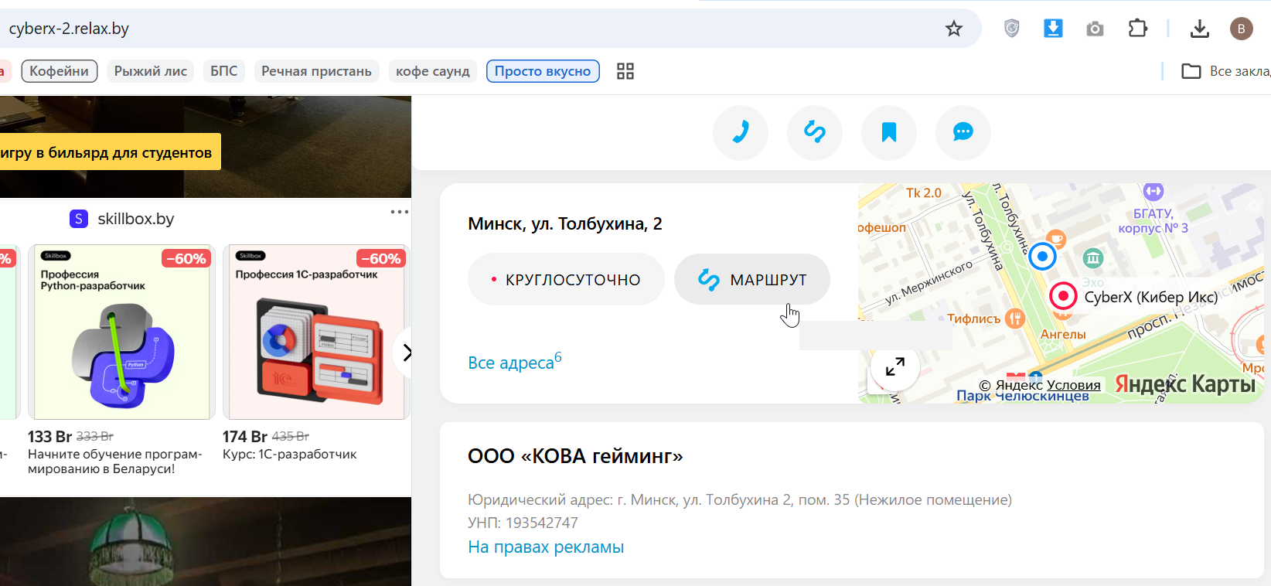The width and height of the screenshot is (1271, 586).
Task: Click the '174 Br' price text
Action: click(244, 437)
